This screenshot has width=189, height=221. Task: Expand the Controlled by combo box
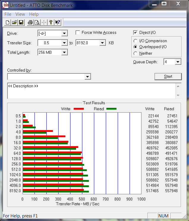pyautogui.click(x=87, y=77)
